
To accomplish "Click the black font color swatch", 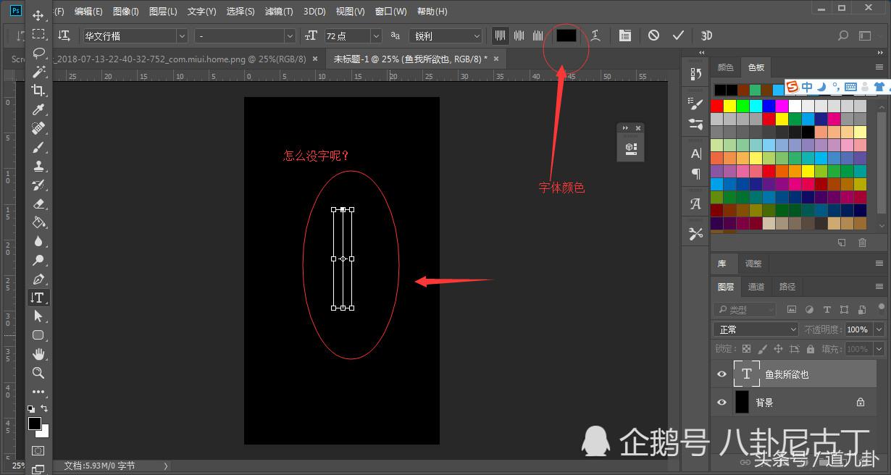I will point(566,34).
